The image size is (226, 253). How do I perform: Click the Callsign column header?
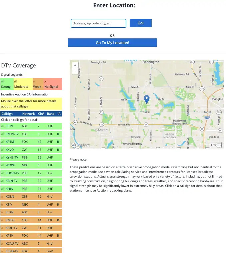tap(7, 114)
